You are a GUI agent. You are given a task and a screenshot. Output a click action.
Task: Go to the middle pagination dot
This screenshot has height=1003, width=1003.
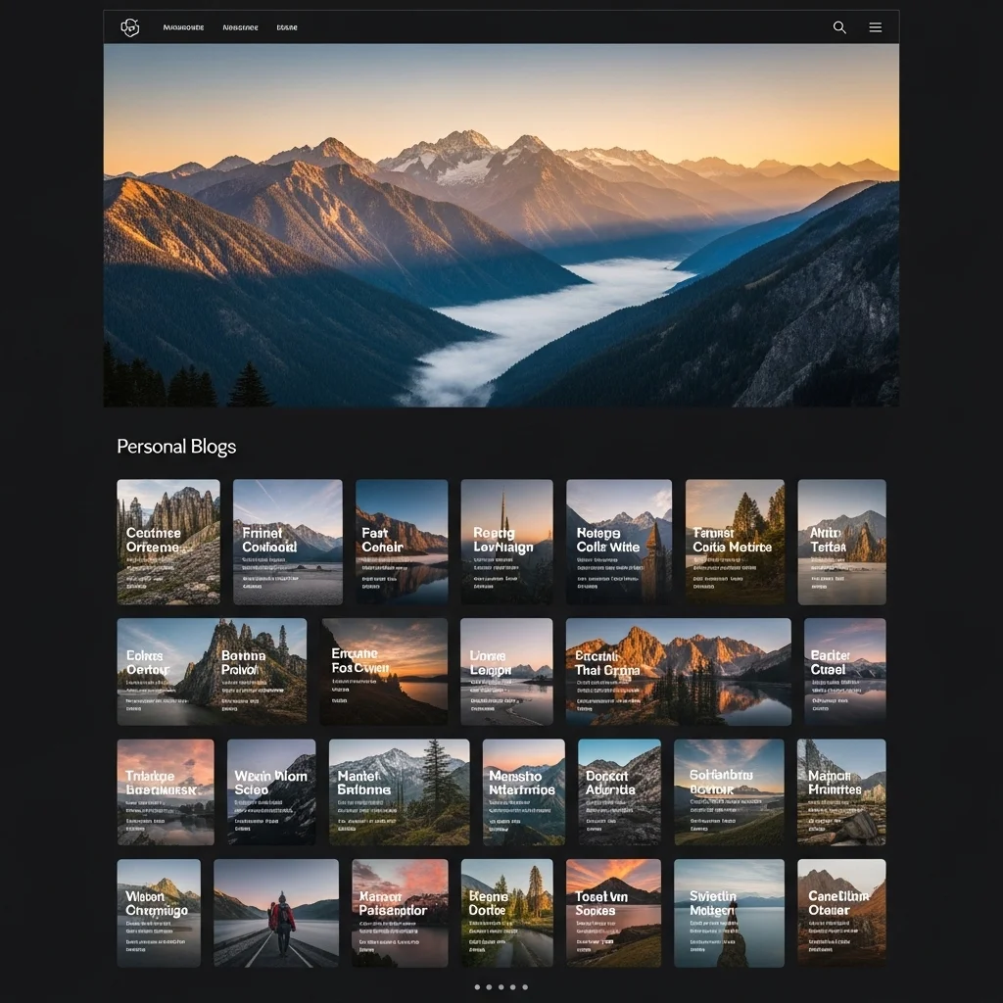pos(501,986)
